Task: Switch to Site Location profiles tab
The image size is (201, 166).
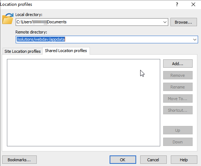Action: tap(23, 51)
